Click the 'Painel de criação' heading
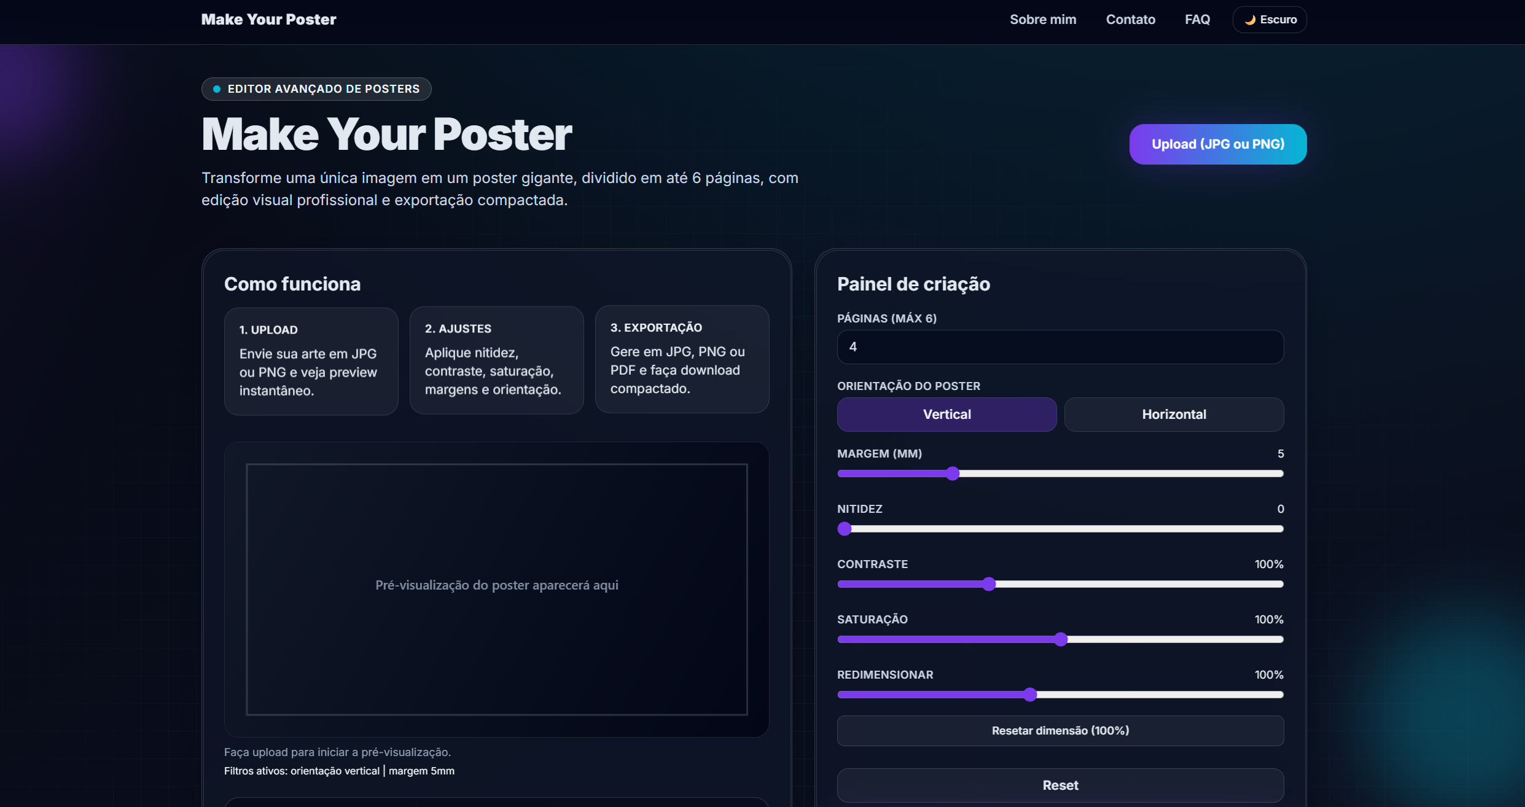1525x807 pixels. click(913, 284)
